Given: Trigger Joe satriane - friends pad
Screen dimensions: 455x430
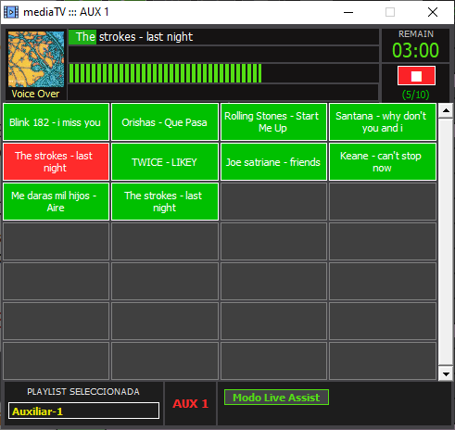Looking at the screenshot, I should coord(273,162).
